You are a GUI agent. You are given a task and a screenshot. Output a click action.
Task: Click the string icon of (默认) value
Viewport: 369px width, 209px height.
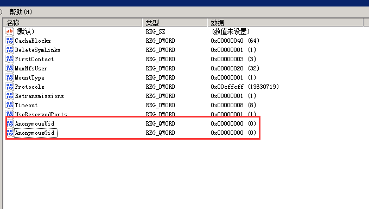[10, 31]
